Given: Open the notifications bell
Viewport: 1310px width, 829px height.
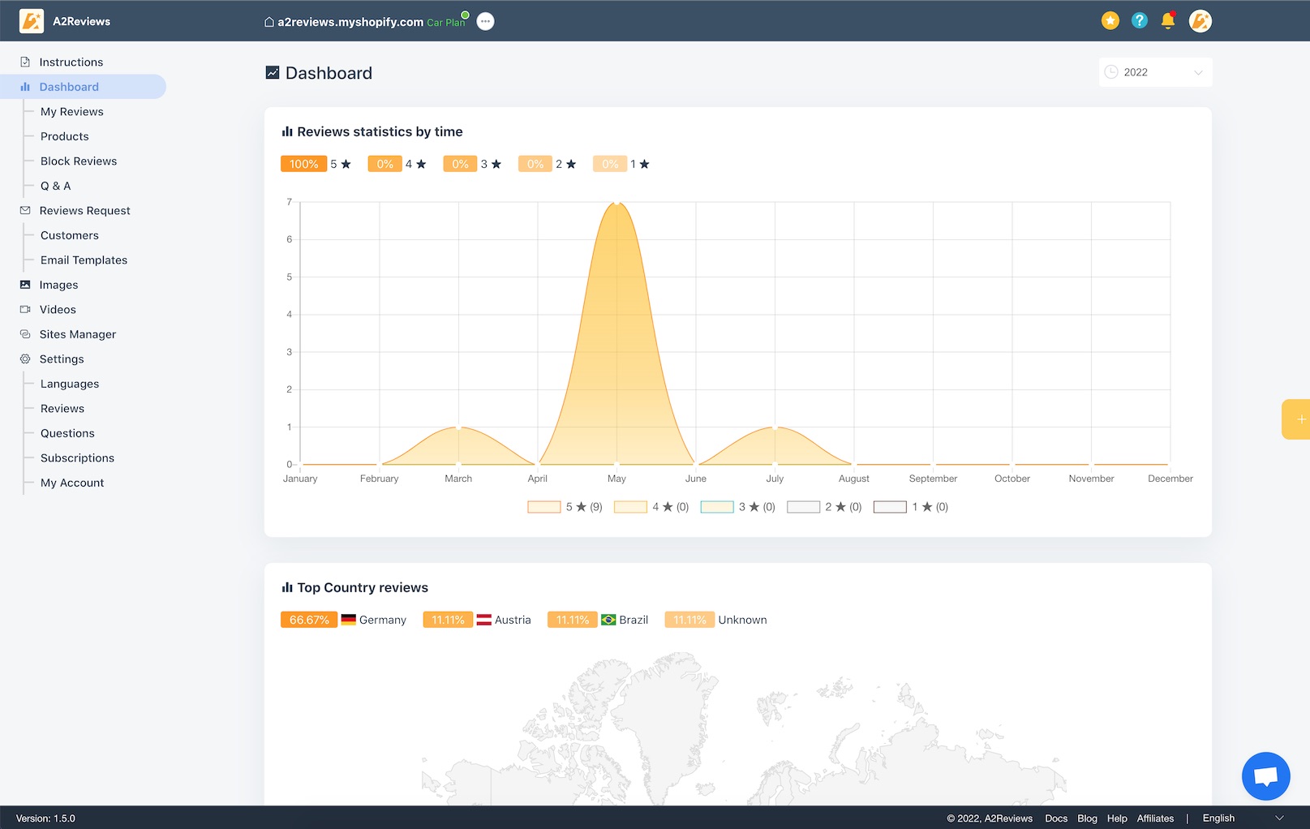Looking at the screenshot, I should pos(1168,21).
